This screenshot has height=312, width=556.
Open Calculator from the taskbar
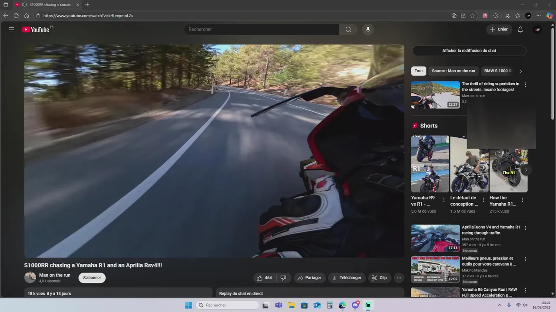pos(330,305)
